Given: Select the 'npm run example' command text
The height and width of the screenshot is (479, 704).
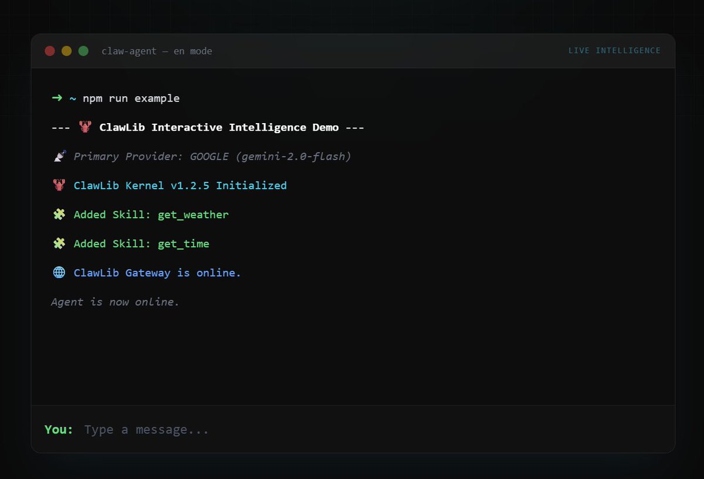Looking at the screenshot, I should 131,98.
